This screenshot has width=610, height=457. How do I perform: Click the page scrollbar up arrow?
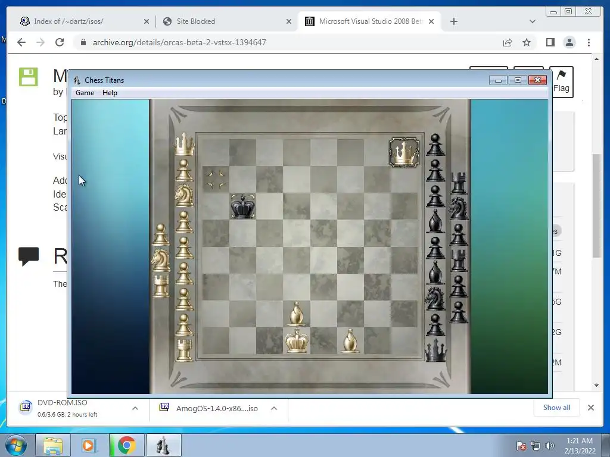tap(597, 59)
